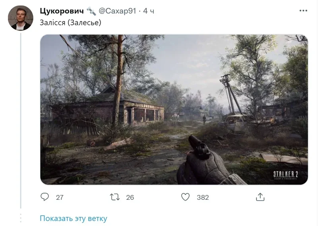Click the reply count 27

(x=60, y=197)
